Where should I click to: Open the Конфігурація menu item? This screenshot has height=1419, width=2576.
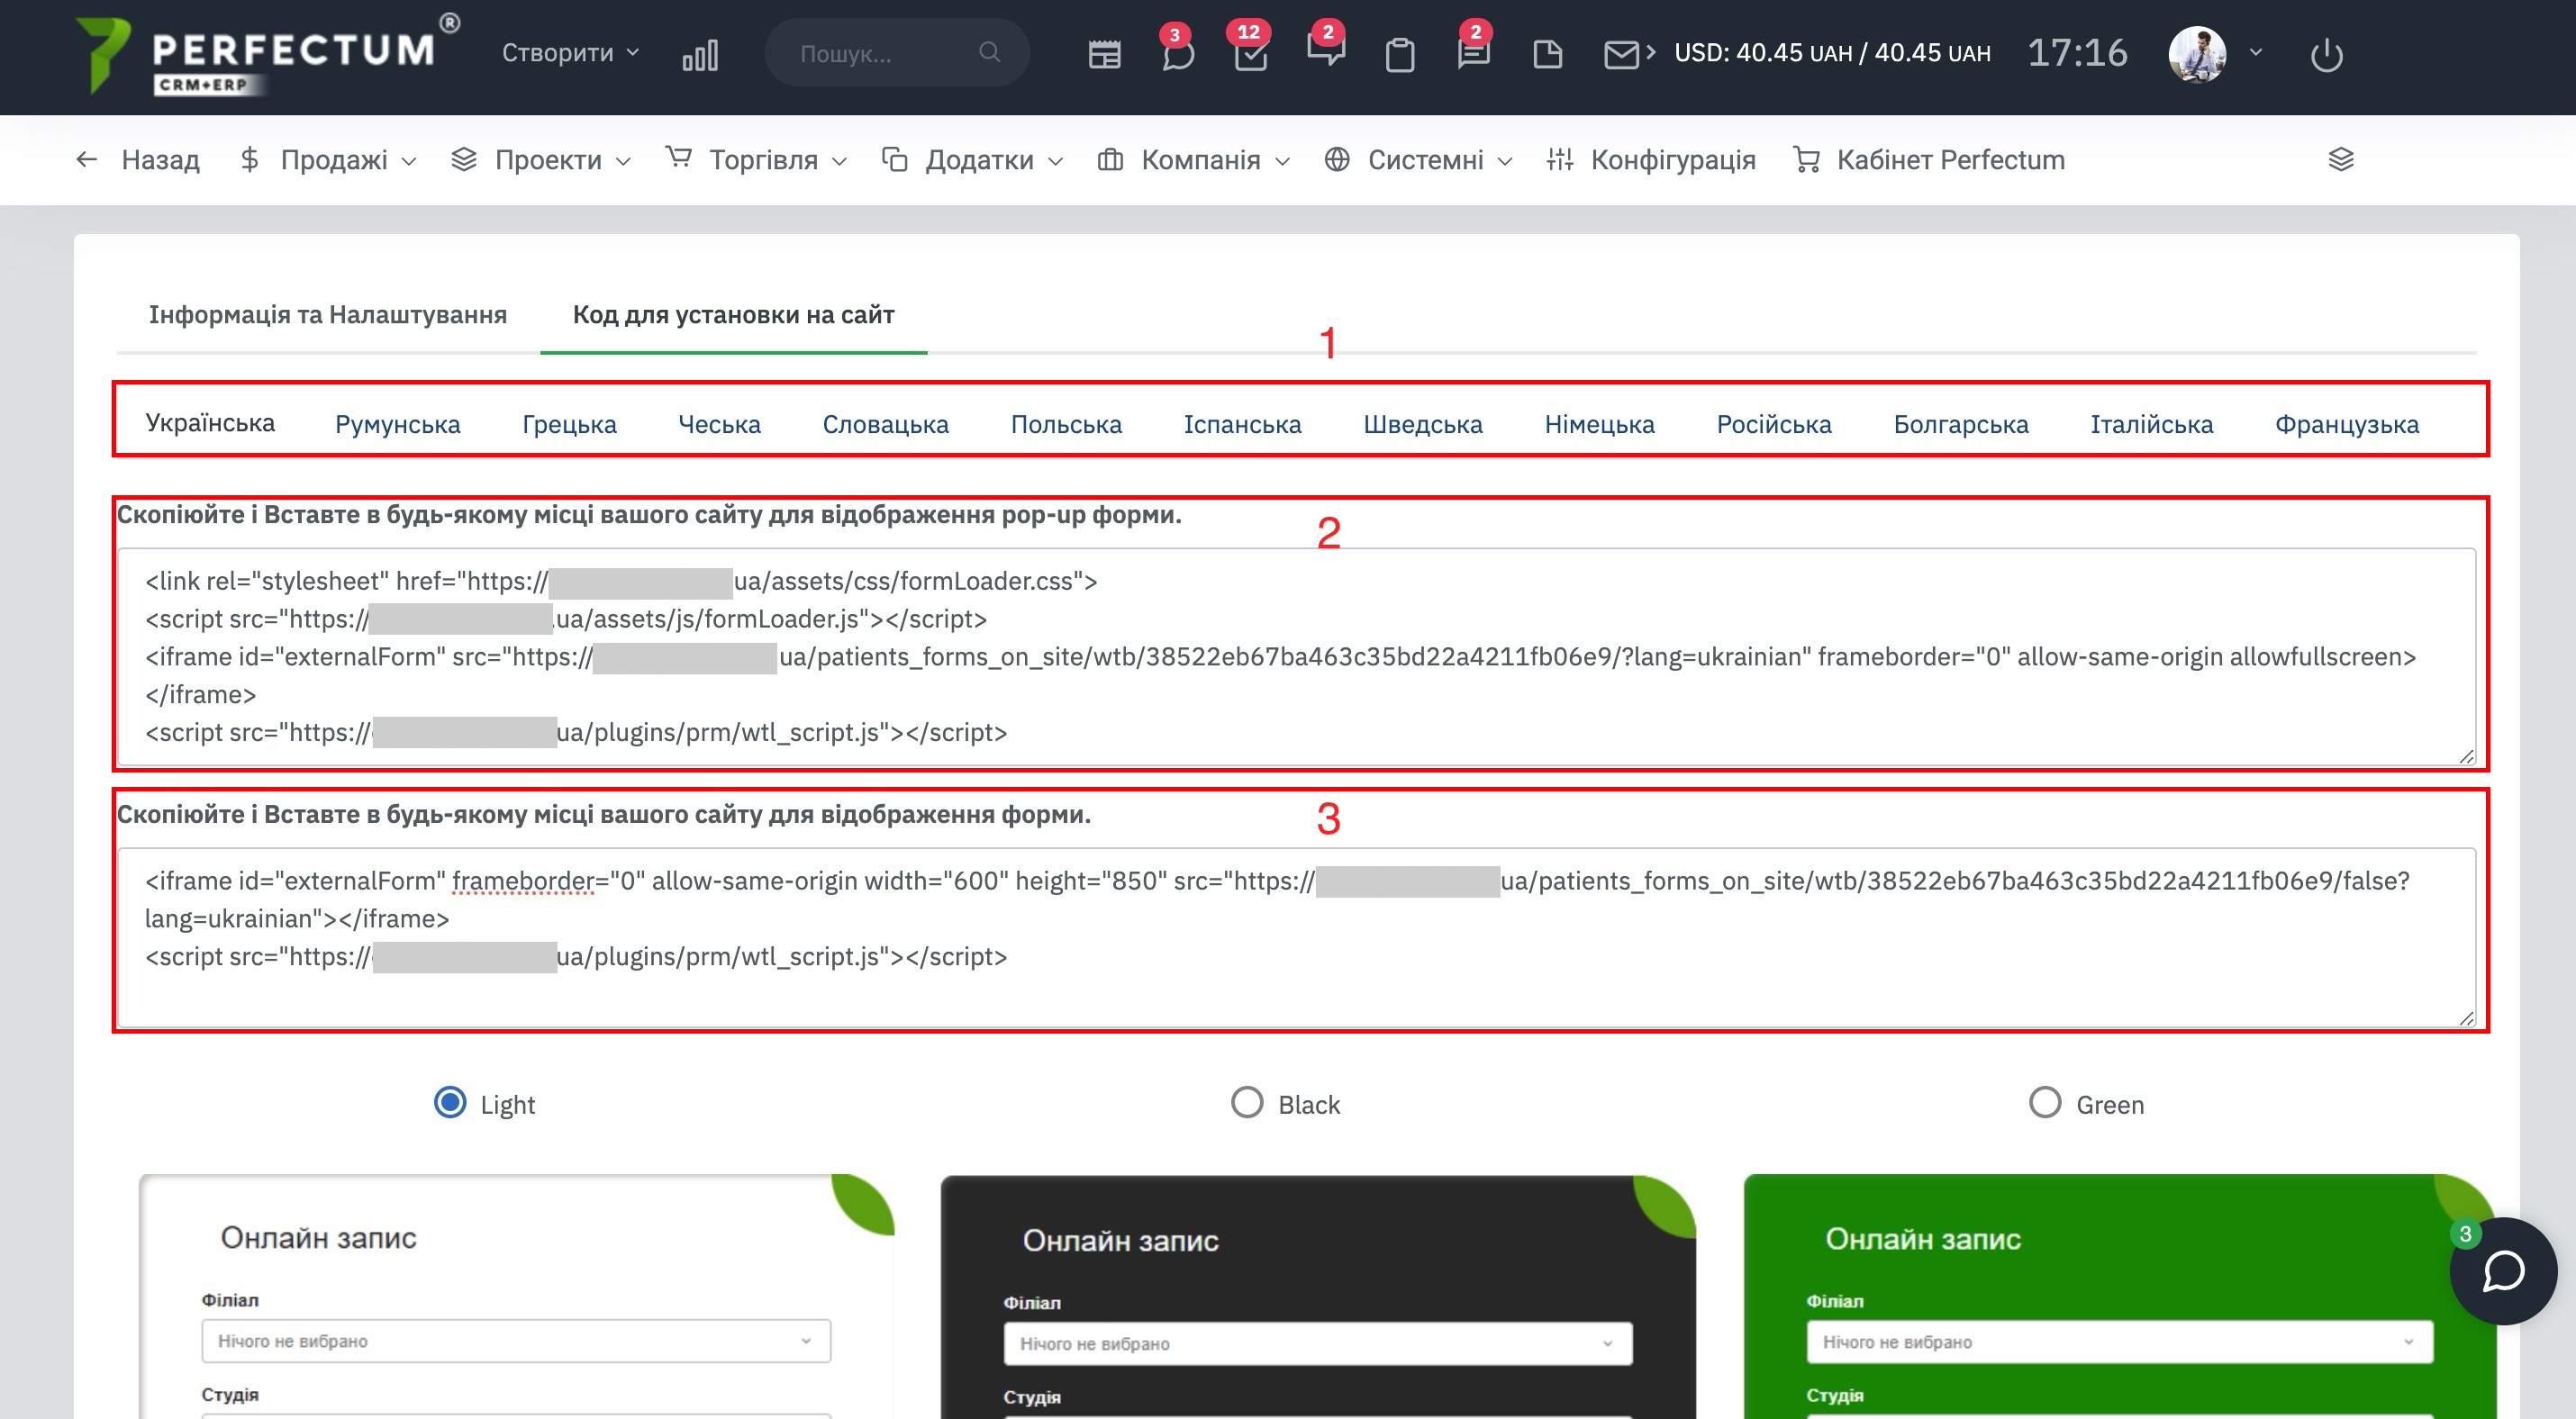point(1651,160)
